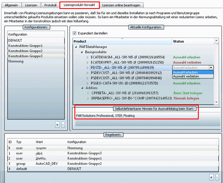Sort by Status column header
The height and width of the screenshot is (183, 223).
tap(193, 41)
